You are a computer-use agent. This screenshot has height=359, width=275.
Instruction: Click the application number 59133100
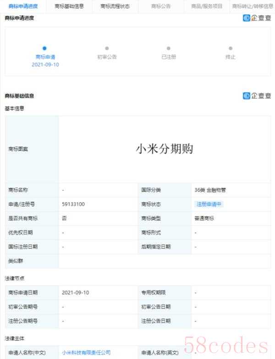[73, 204]
